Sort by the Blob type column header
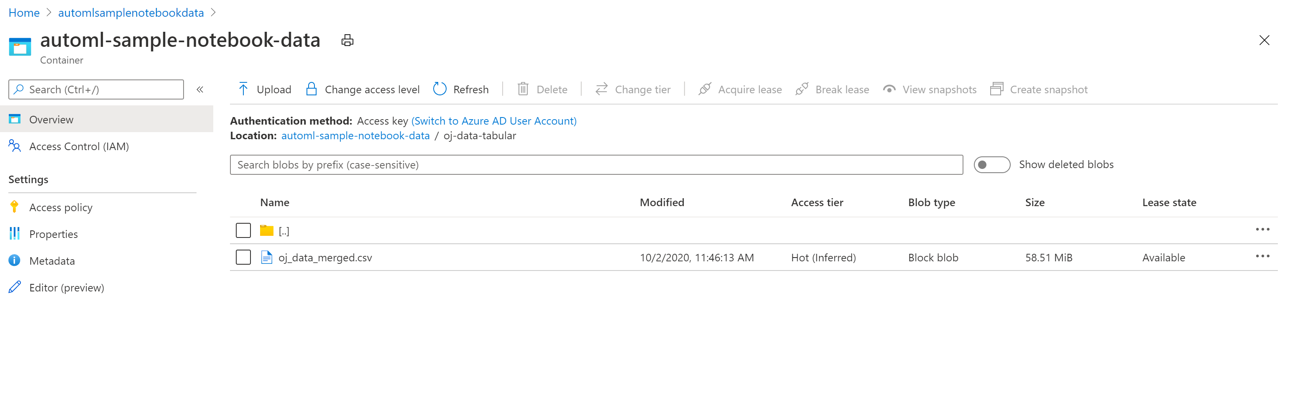 pos(932,202)
